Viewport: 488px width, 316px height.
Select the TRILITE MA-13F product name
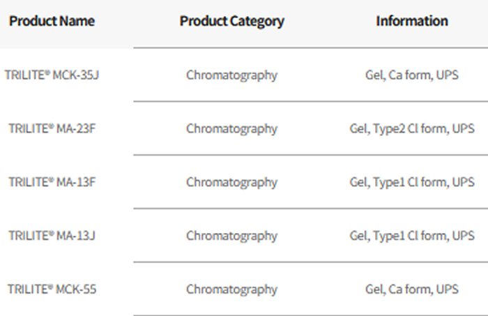tap(52, 182)
